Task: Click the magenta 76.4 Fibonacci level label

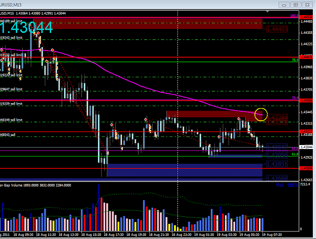Action: [295, 98]
